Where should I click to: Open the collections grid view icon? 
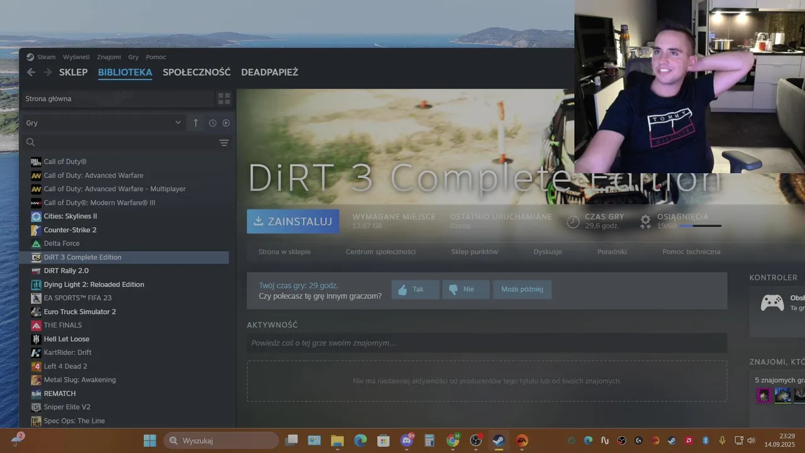224,99
